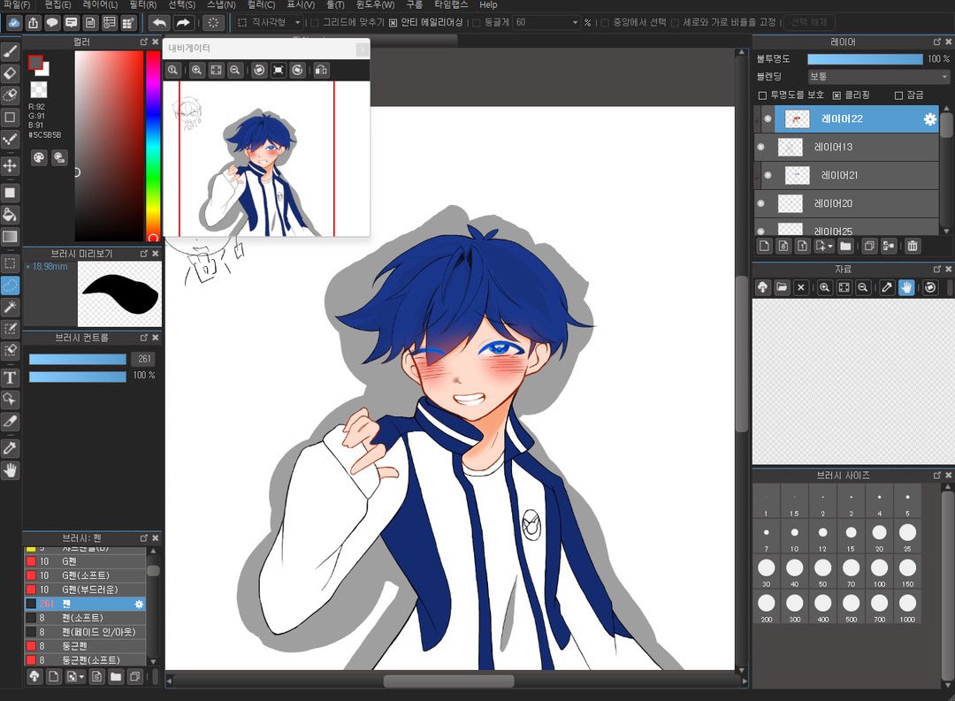955x701 pixels.
Task: Open the 둥글게 value dropdown
Action: pyautogui.click(x=547, y=22)
